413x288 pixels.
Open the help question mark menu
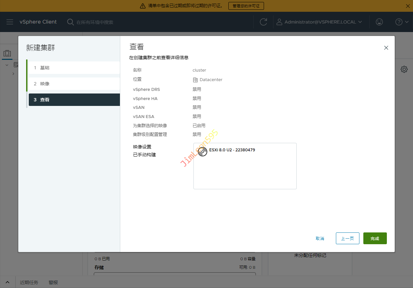402,22
